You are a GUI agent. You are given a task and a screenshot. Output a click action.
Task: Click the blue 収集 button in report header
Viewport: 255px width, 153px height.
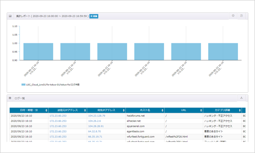coord(93,16)
